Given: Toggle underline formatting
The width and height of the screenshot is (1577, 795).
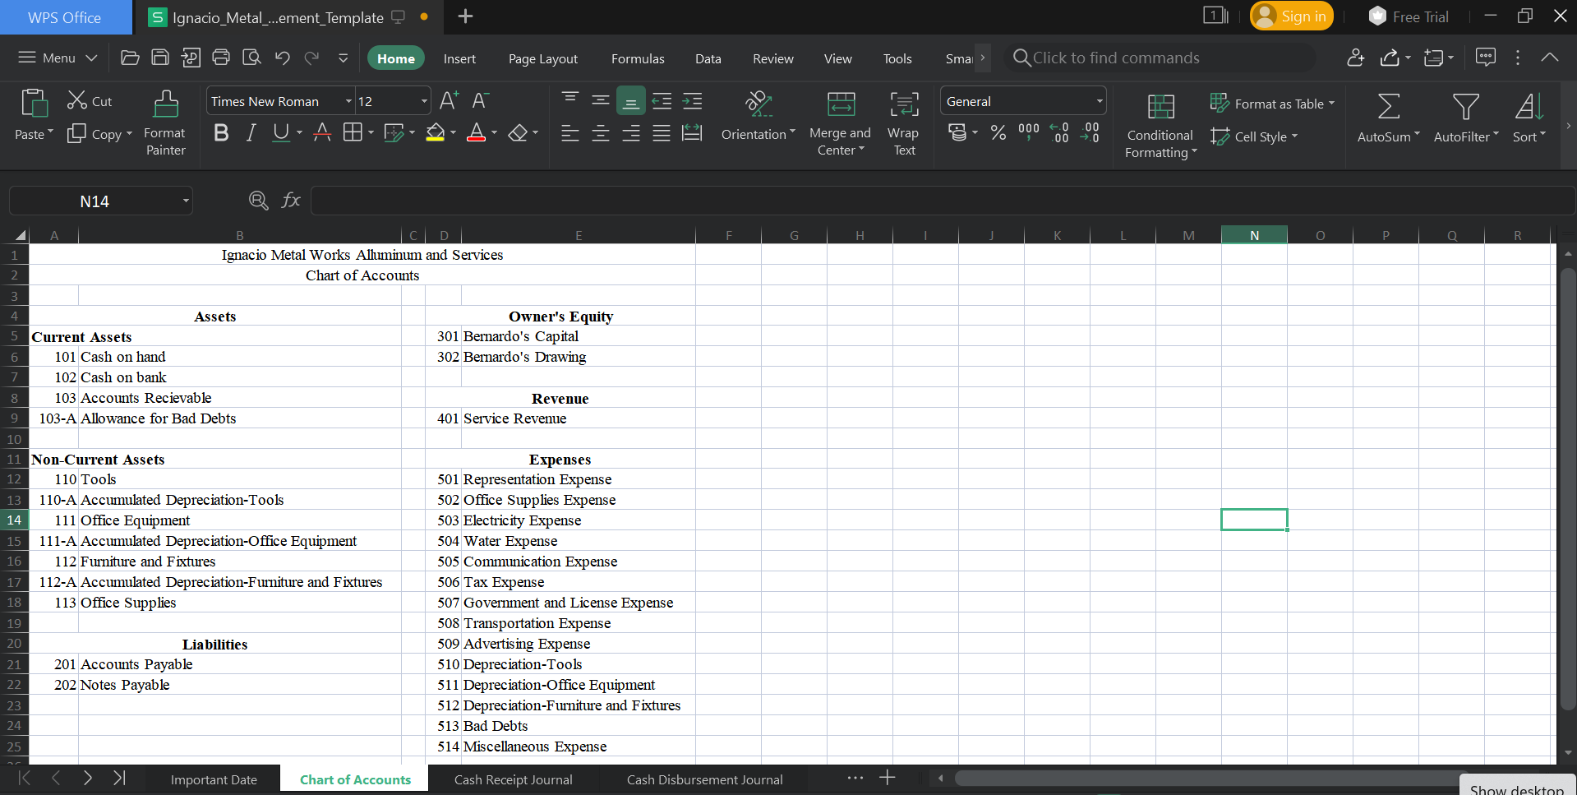Looking at the screenshot, I should click(281, 132).
